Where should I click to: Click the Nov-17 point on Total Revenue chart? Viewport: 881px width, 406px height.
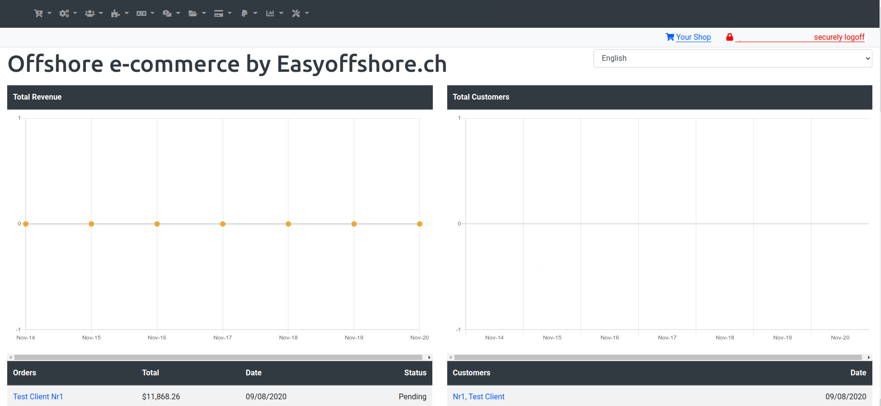click(x=223, y=224)
